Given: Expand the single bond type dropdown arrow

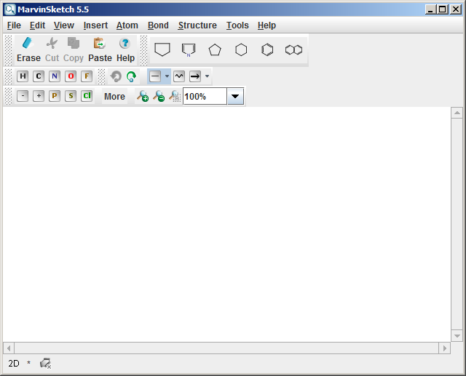Looking at the screenshot, I should point(167,76).
